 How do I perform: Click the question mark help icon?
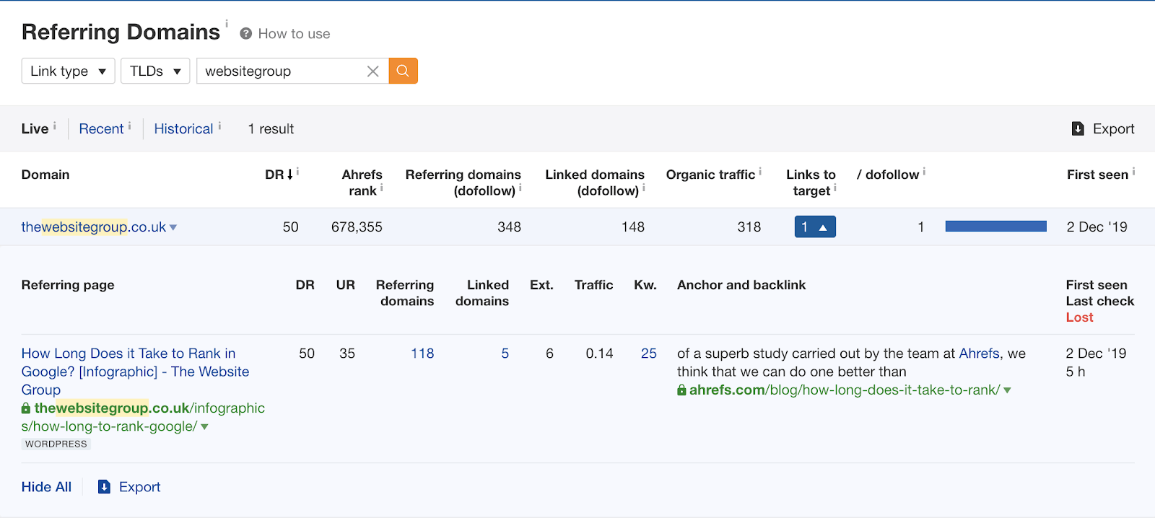[x=245, y=34]
